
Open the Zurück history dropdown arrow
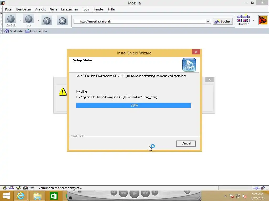[20, 20]
